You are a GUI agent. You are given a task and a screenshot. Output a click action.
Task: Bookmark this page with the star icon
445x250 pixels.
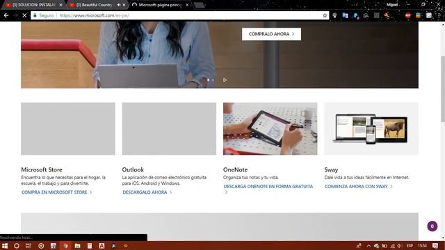[x=325, y=15]
